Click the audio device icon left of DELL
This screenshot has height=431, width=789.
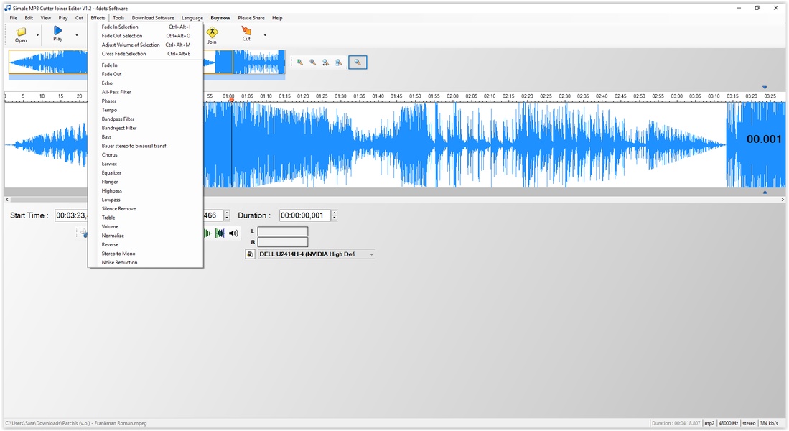(x=251, y=254)
